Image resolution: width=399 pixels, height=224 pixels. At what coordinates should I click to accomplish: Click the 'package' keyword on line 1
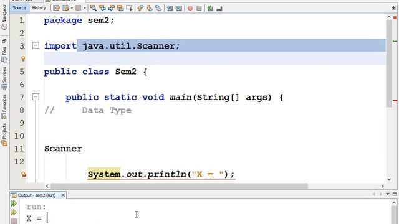pyautogui.click(x=63, y=21)
